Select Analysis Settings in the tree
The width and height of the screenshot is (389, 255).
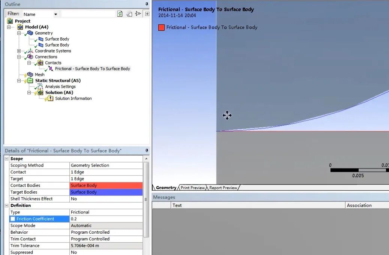pos(60,86)
